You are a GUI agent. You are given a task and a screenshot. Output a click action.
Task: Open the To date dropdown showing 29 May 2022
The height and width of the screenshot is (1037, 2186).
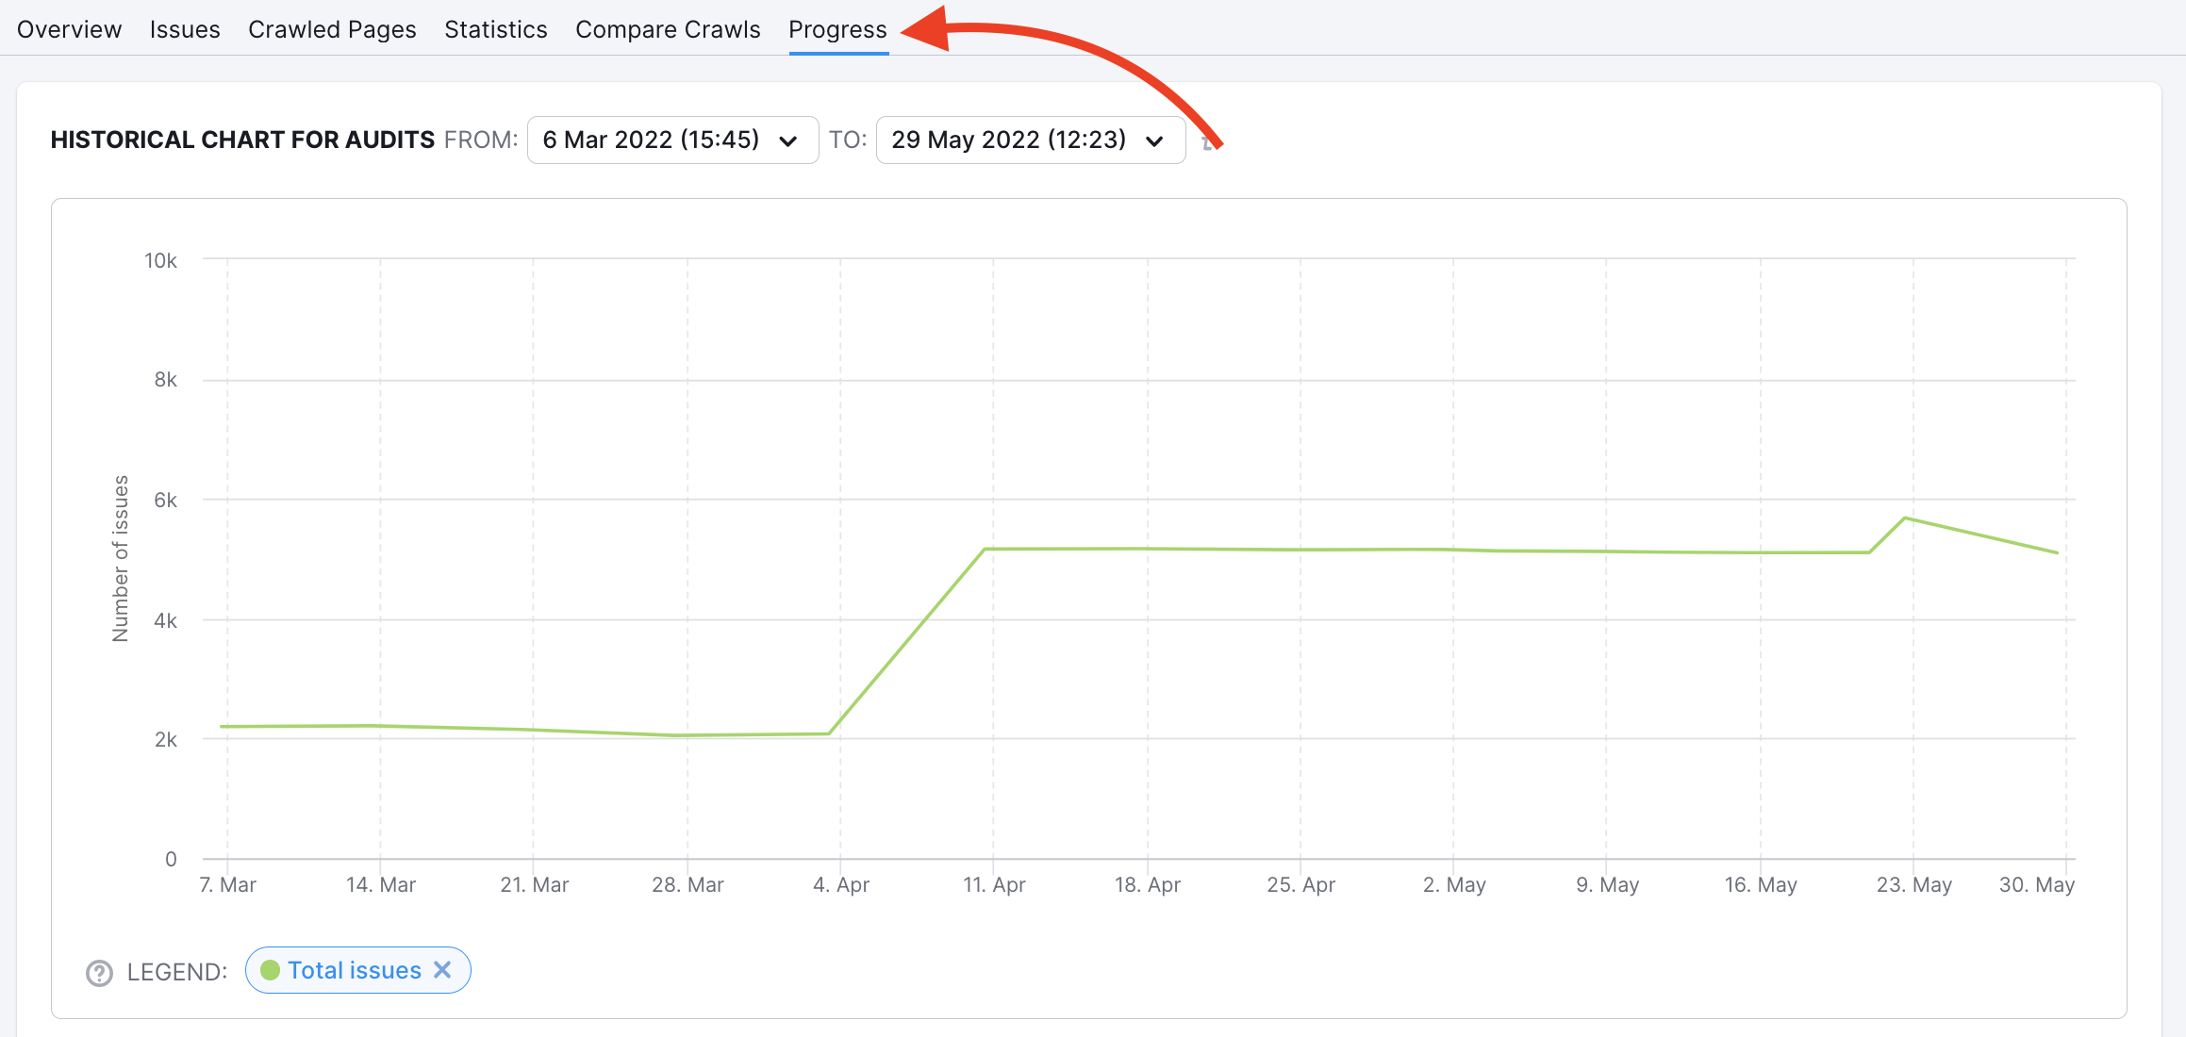click(1030, 140)
